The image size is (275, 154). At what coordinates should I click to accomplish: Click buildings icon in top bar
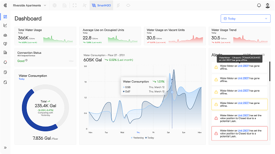click(64, 6)
